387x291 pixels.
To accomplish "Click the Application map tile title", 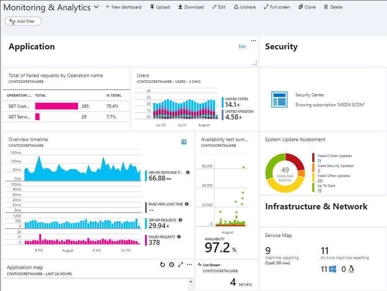I will 25,267.
